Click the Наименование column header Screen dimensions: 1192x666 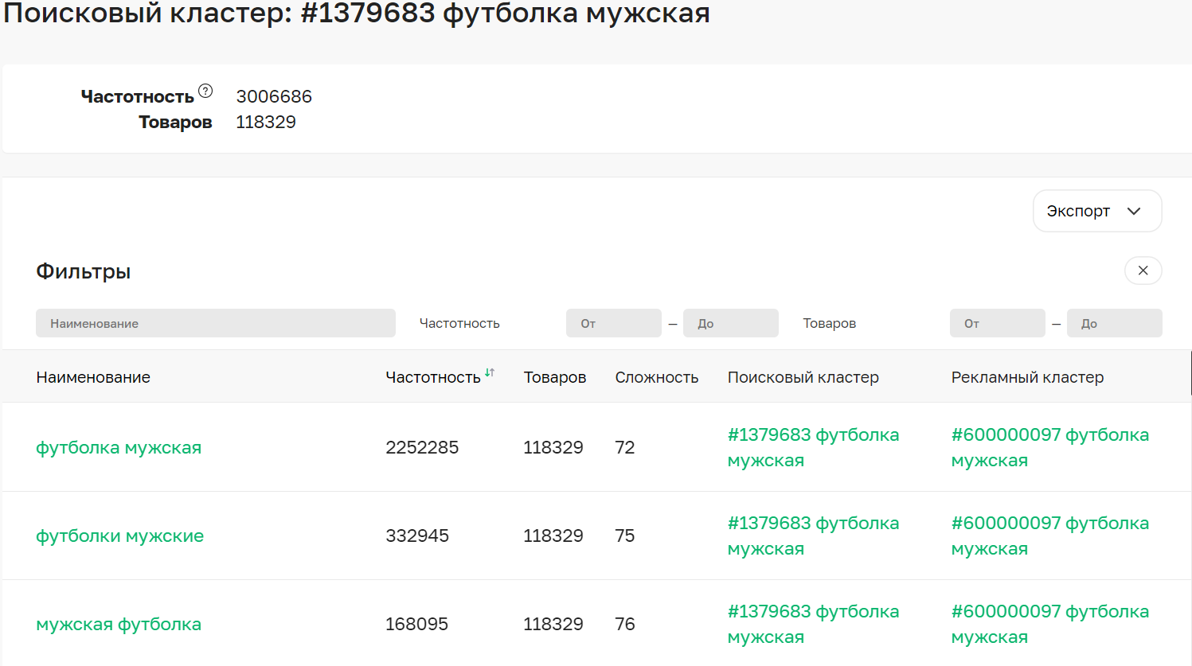[93, 377]
